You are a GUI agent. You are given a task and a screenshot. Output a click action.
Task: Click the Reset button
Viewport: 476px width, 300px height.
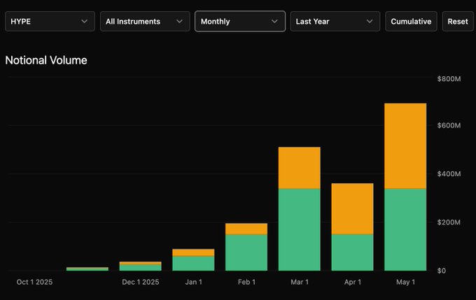(458, 22)
